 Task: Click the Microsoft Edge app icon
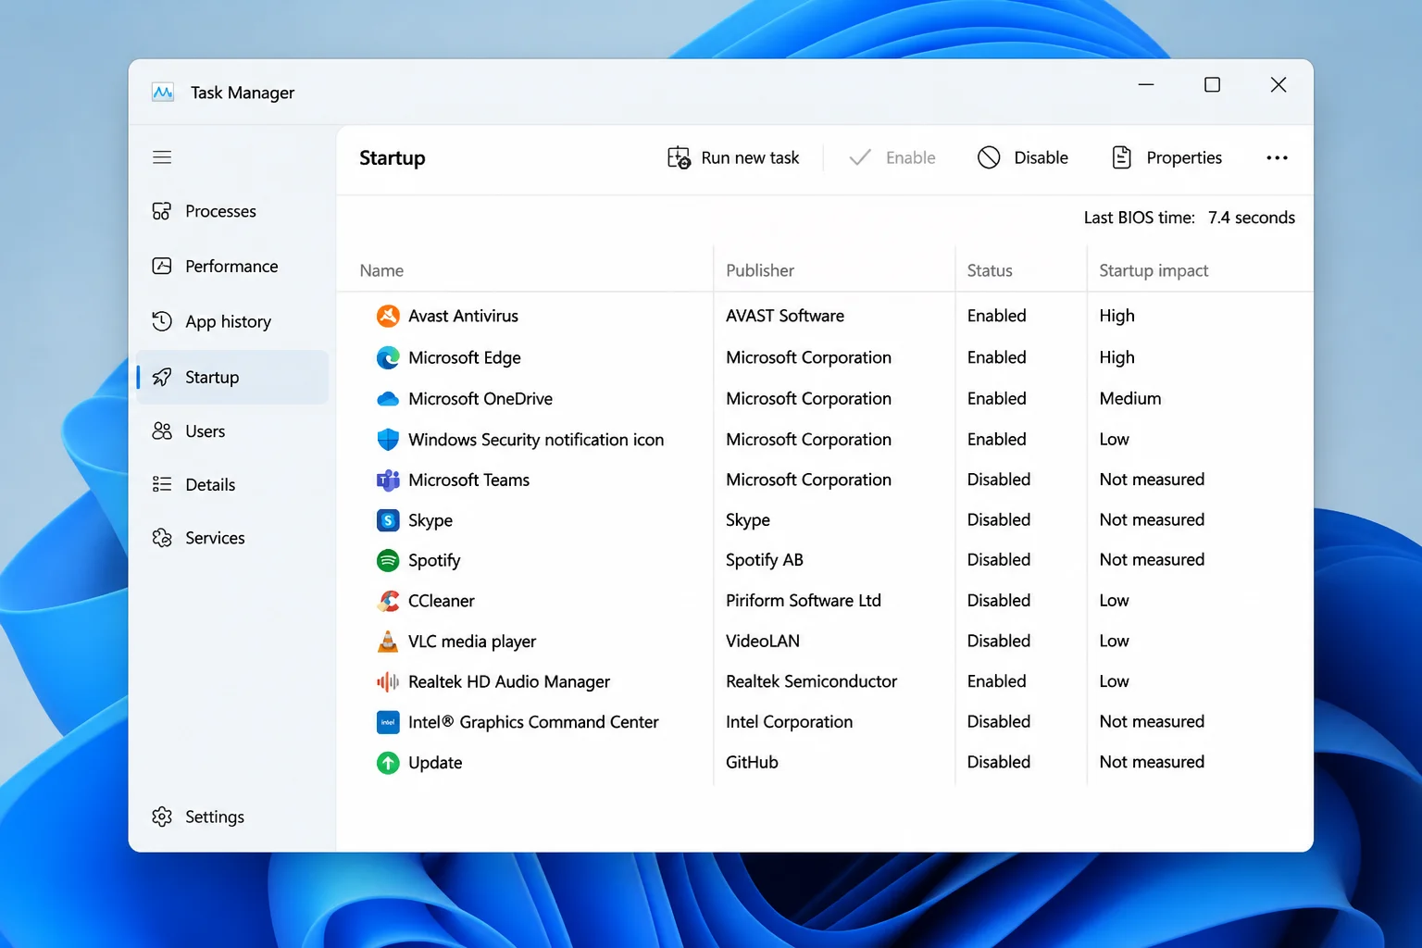pos(388,357)
